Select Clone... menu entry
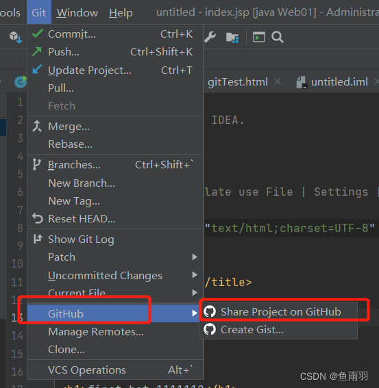This screenshot has height=388, width=379. 115,350
